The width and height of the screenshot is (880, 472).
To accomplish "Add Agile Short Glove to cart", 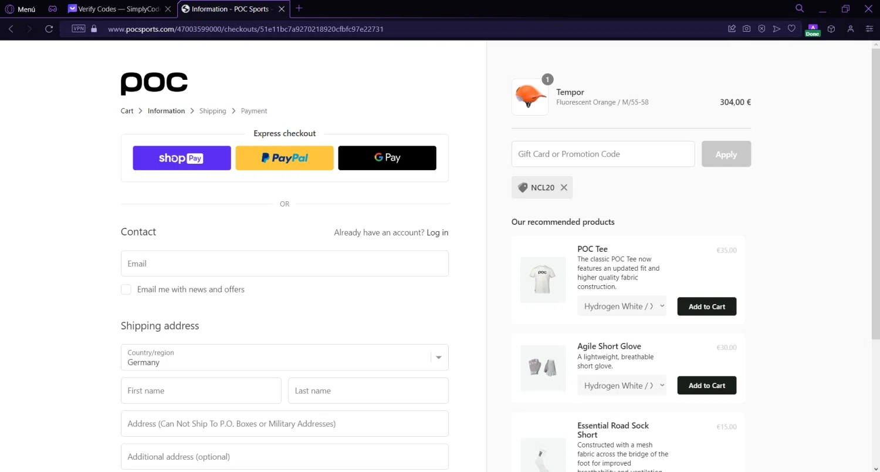I will point(707,385).
